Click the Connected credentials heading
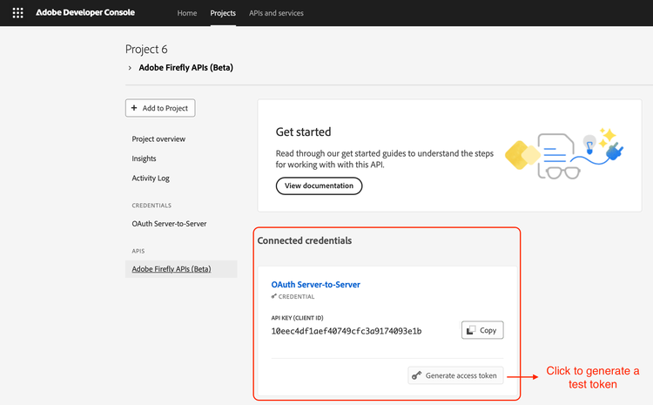Image resolution: width=653 pixels, height=405 pixels. pos(305,240)
